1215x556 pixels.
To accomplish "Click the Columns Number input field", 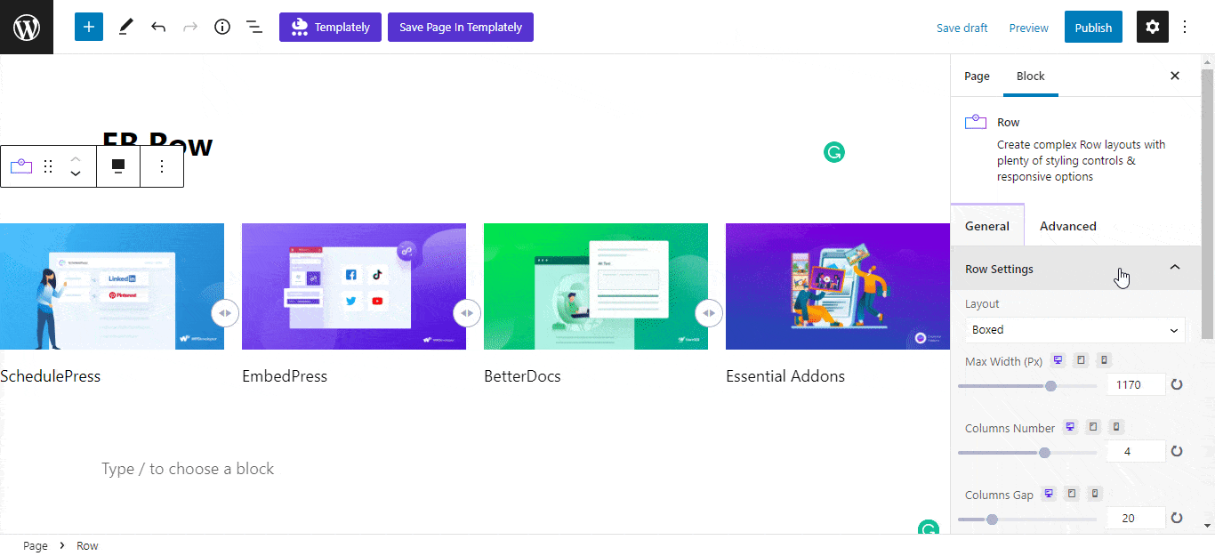I will click(x=1136, y=451).
